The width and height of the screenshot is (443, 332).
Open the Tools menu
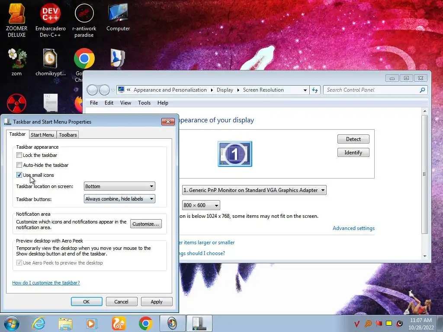pyautogui.click(x=144, y=103)
